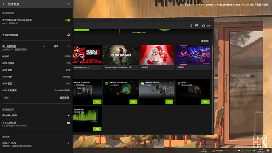Image resolution: width=272 pixels, height=153 pixels.
Task: Click the green button on NVIDIA Omniverse card
Action: coord(133,102)
